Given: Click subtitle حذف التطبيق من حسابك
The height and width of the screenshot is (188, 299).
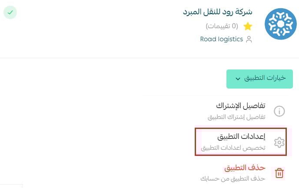Looking at the screenshot, I should point(233,179).
